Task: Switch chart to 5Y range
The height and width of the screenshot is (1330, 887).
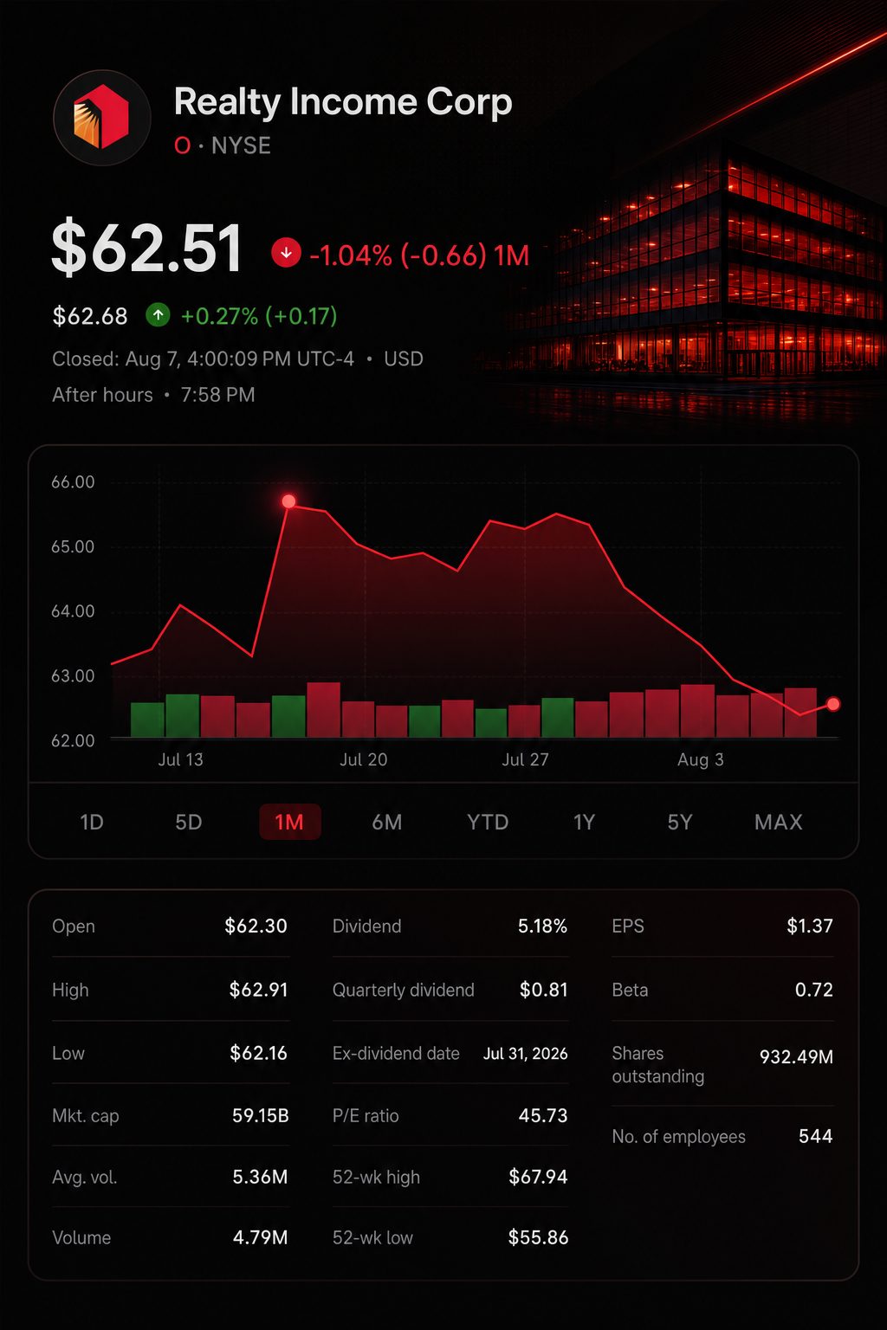Action: coord(680,822)
